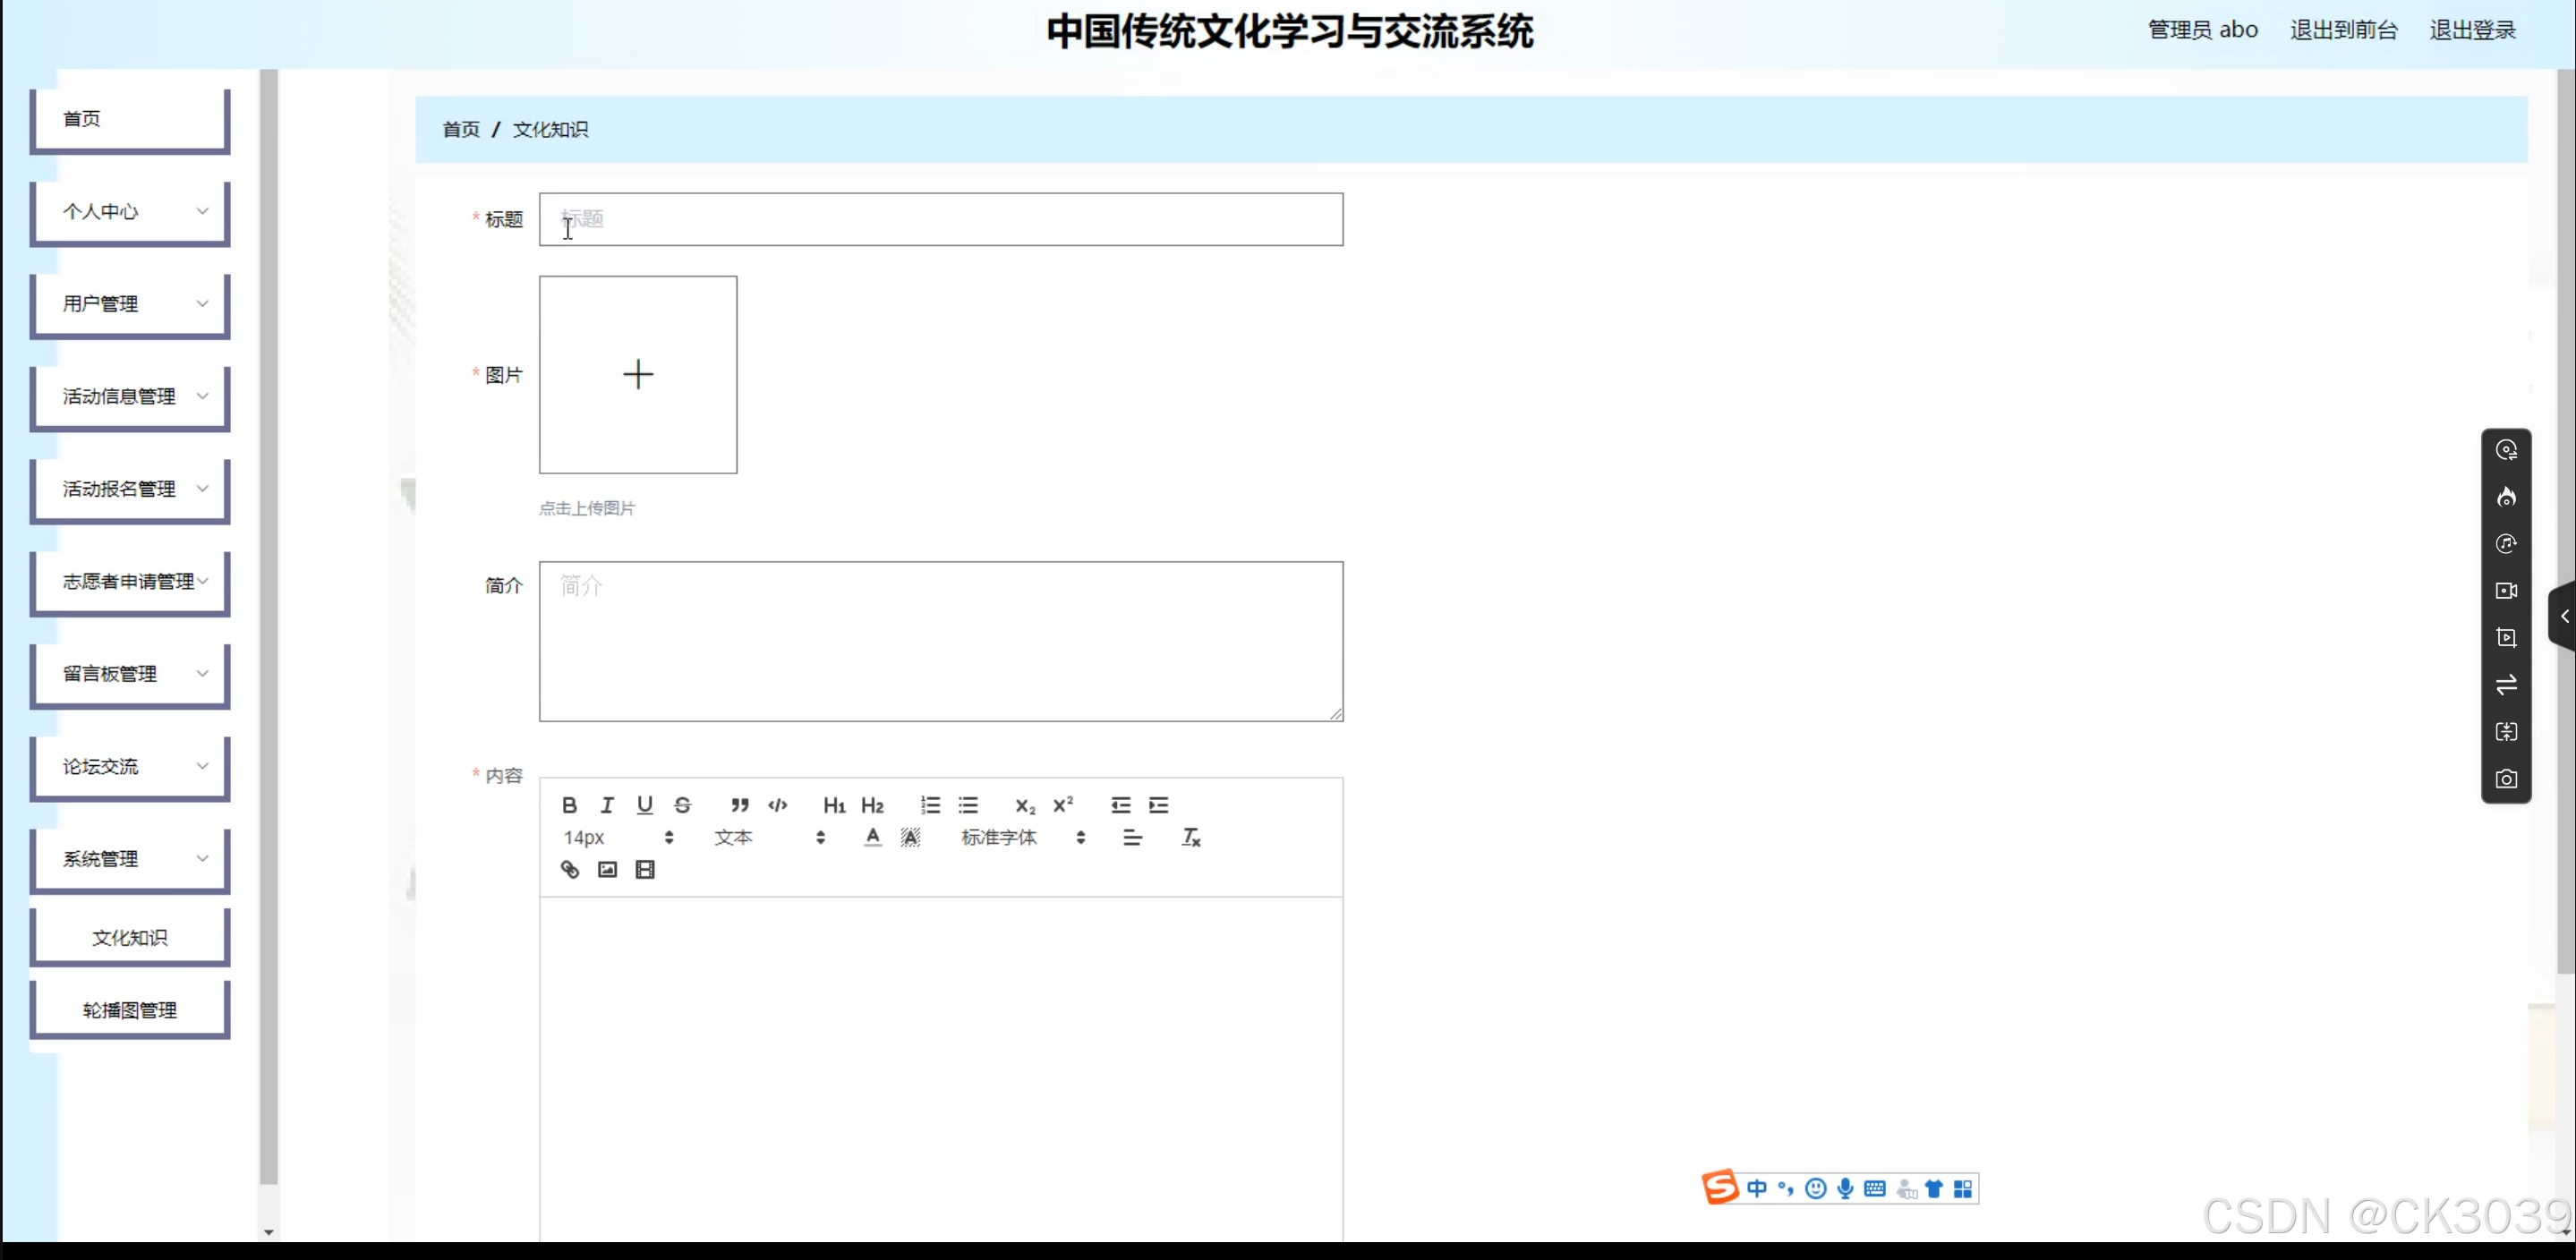Open the 轮播图管理 sidebar item
The height and width of the screenshot is (1260, 2576).
pyautogui.click(x=130, y=1010)
